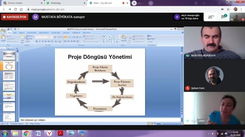Viewport: 245px width, 137px height.
Task: Reload the Meet page
Action: tap(15, 9)
